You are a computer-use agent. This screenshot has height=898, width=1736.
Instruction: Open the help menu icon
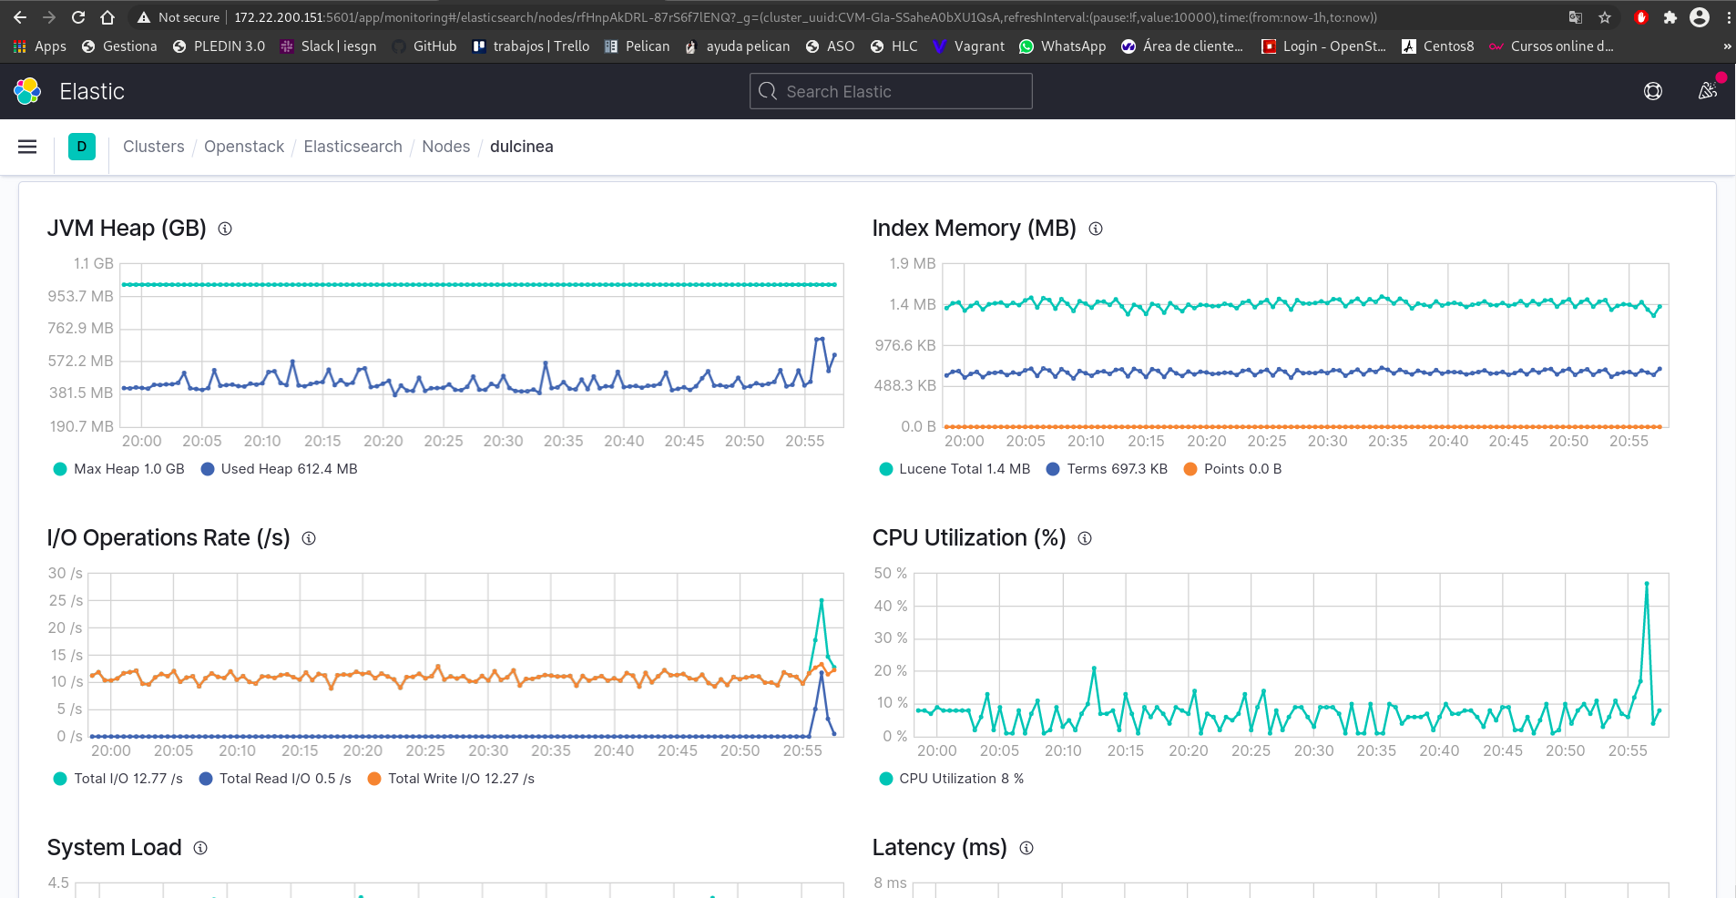coord(1652,91)
